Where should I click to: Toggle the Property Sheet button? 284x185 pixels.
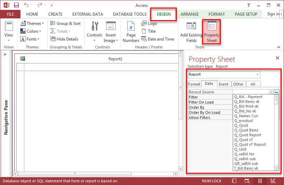point(212,32)
